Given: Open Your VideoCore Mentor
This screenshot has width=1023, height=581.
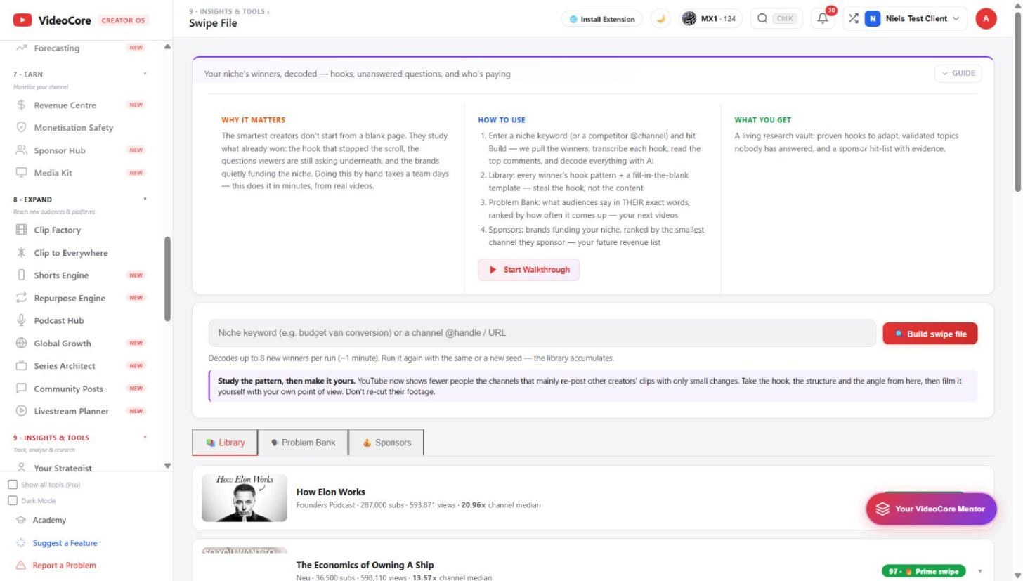Looking at the screenshot, I should [x=931, y=509].
